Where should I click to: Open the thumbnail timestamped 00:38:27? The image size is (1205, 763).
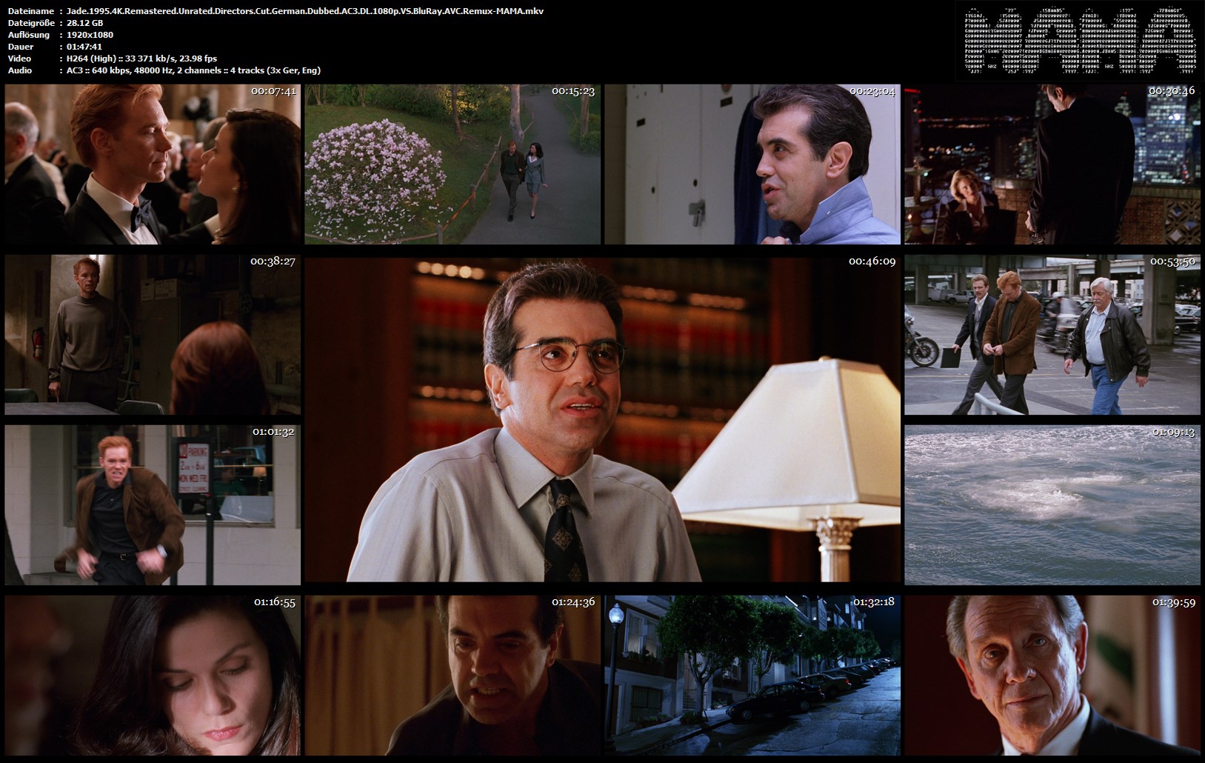(153, 335)
